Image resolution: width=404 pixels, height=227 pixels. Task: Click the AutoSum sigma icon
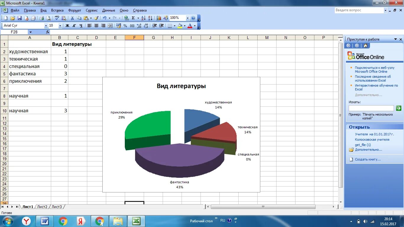coord(133,18)
